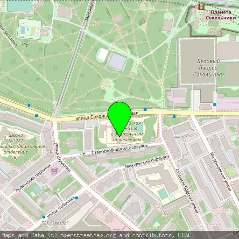This screenshot has height=239, width=239.
Task: Click the Рыбинский переулок street label
Action: pyautogui.click(x=33, y=178)
